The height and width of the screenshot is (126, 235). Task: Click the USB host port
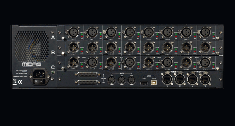[x=144, y=83]
